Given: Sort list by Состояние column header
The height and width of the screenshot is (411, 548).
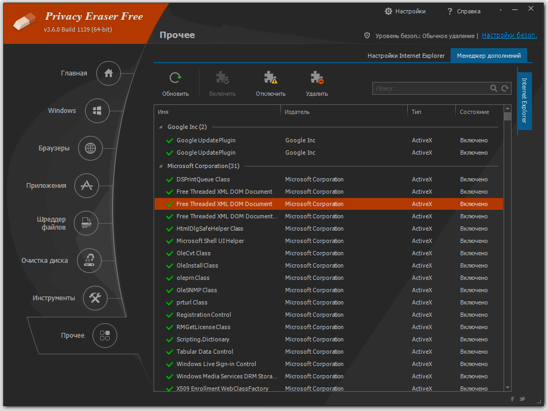Looking at the screenshot, I should point(479,112).
